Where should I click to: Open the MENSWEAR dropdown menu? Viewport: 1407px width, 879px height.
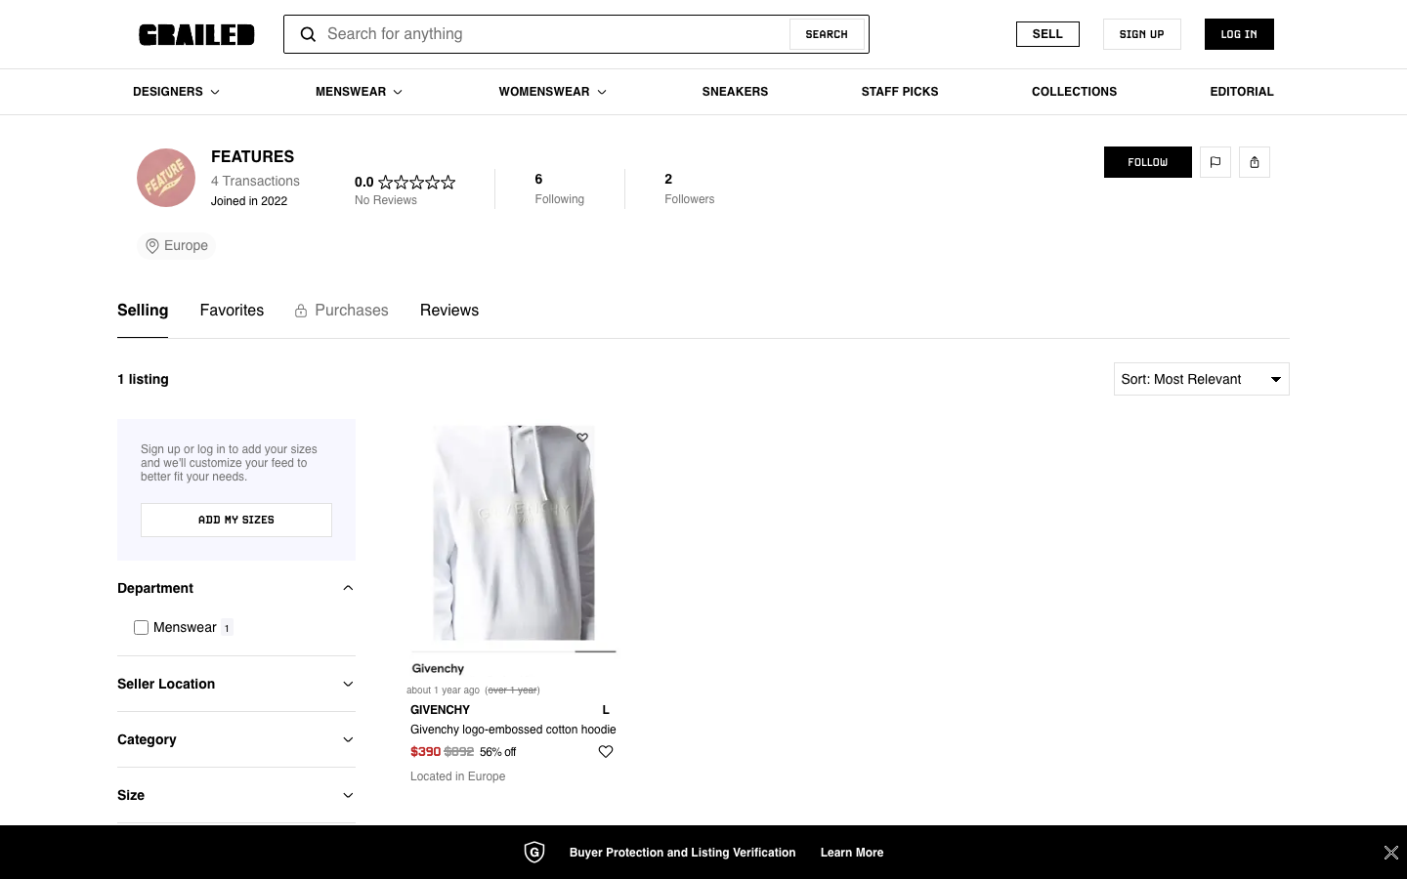359,92
